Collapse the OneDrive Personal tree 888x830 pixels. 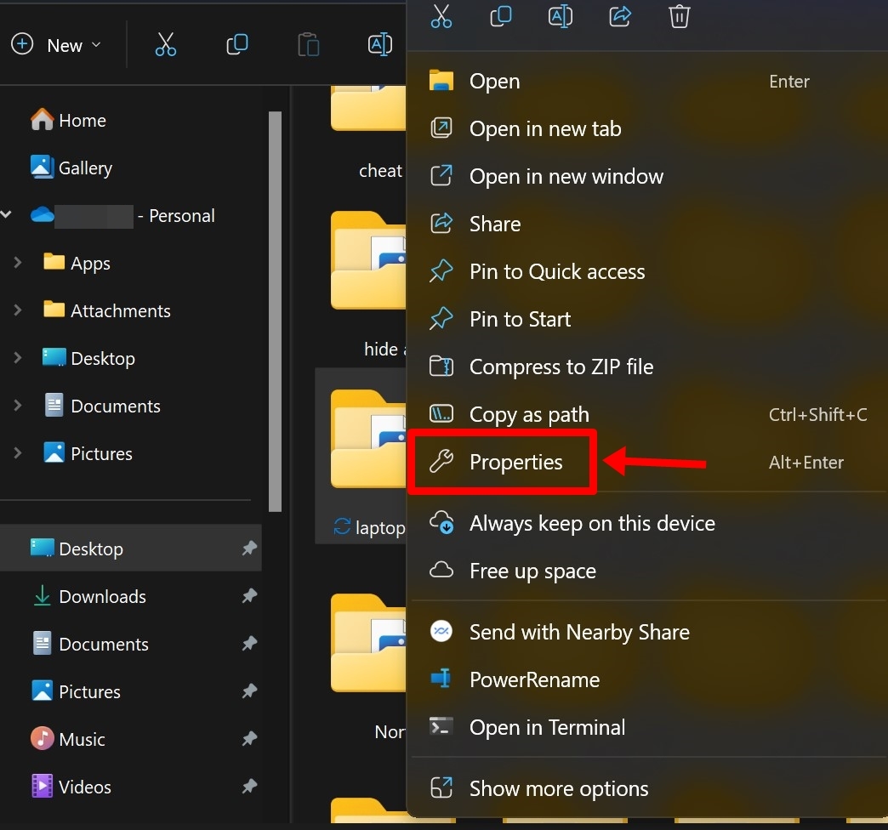(7, 214)
